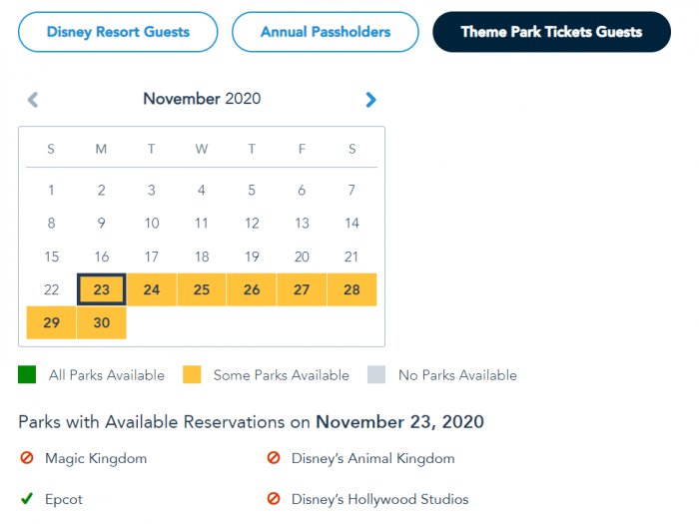
Task: Select November 30 date cell
Action: pyautogui.click(x=102, y=323)
